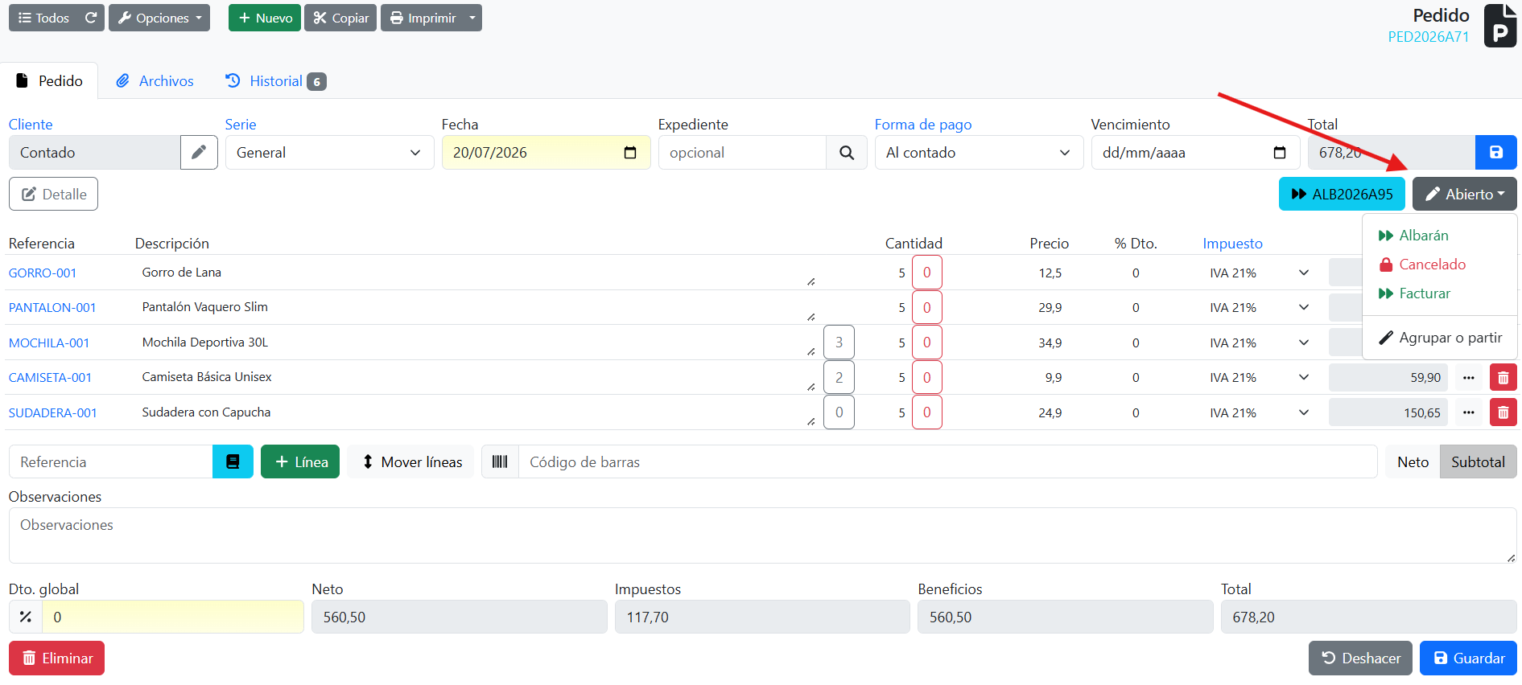Choose Albarán from the status menu
Image resolution: width=1522 pixels, height=685 pixels.
coord(1440,236)
